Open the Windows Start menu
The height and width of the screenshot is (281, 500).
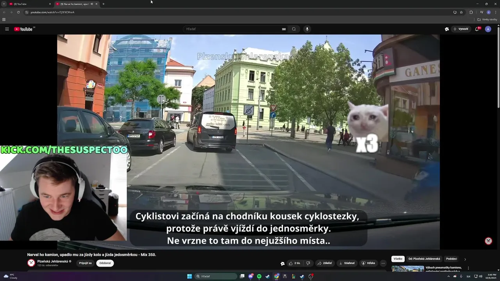point(189,276)
